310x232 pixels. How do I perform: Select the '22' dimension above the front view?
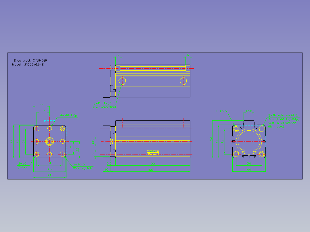41,105
